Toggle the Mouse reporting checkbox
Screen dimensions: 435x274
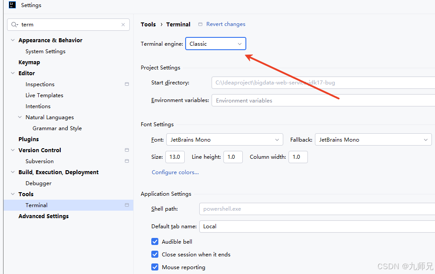coord(155,267)
